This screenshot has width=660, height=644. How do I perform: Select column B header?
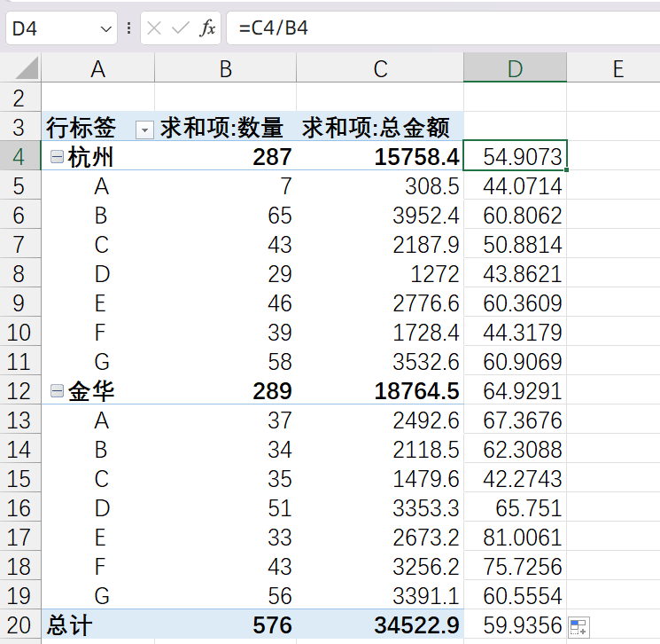[226, 67]
